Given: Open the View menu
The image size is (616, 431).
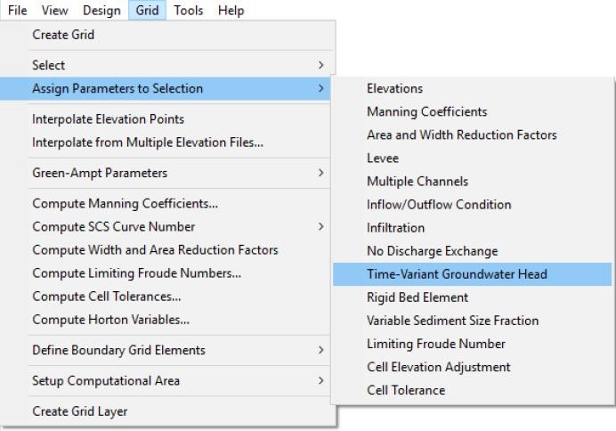Looking at the screenshot, I should [54, 11].
